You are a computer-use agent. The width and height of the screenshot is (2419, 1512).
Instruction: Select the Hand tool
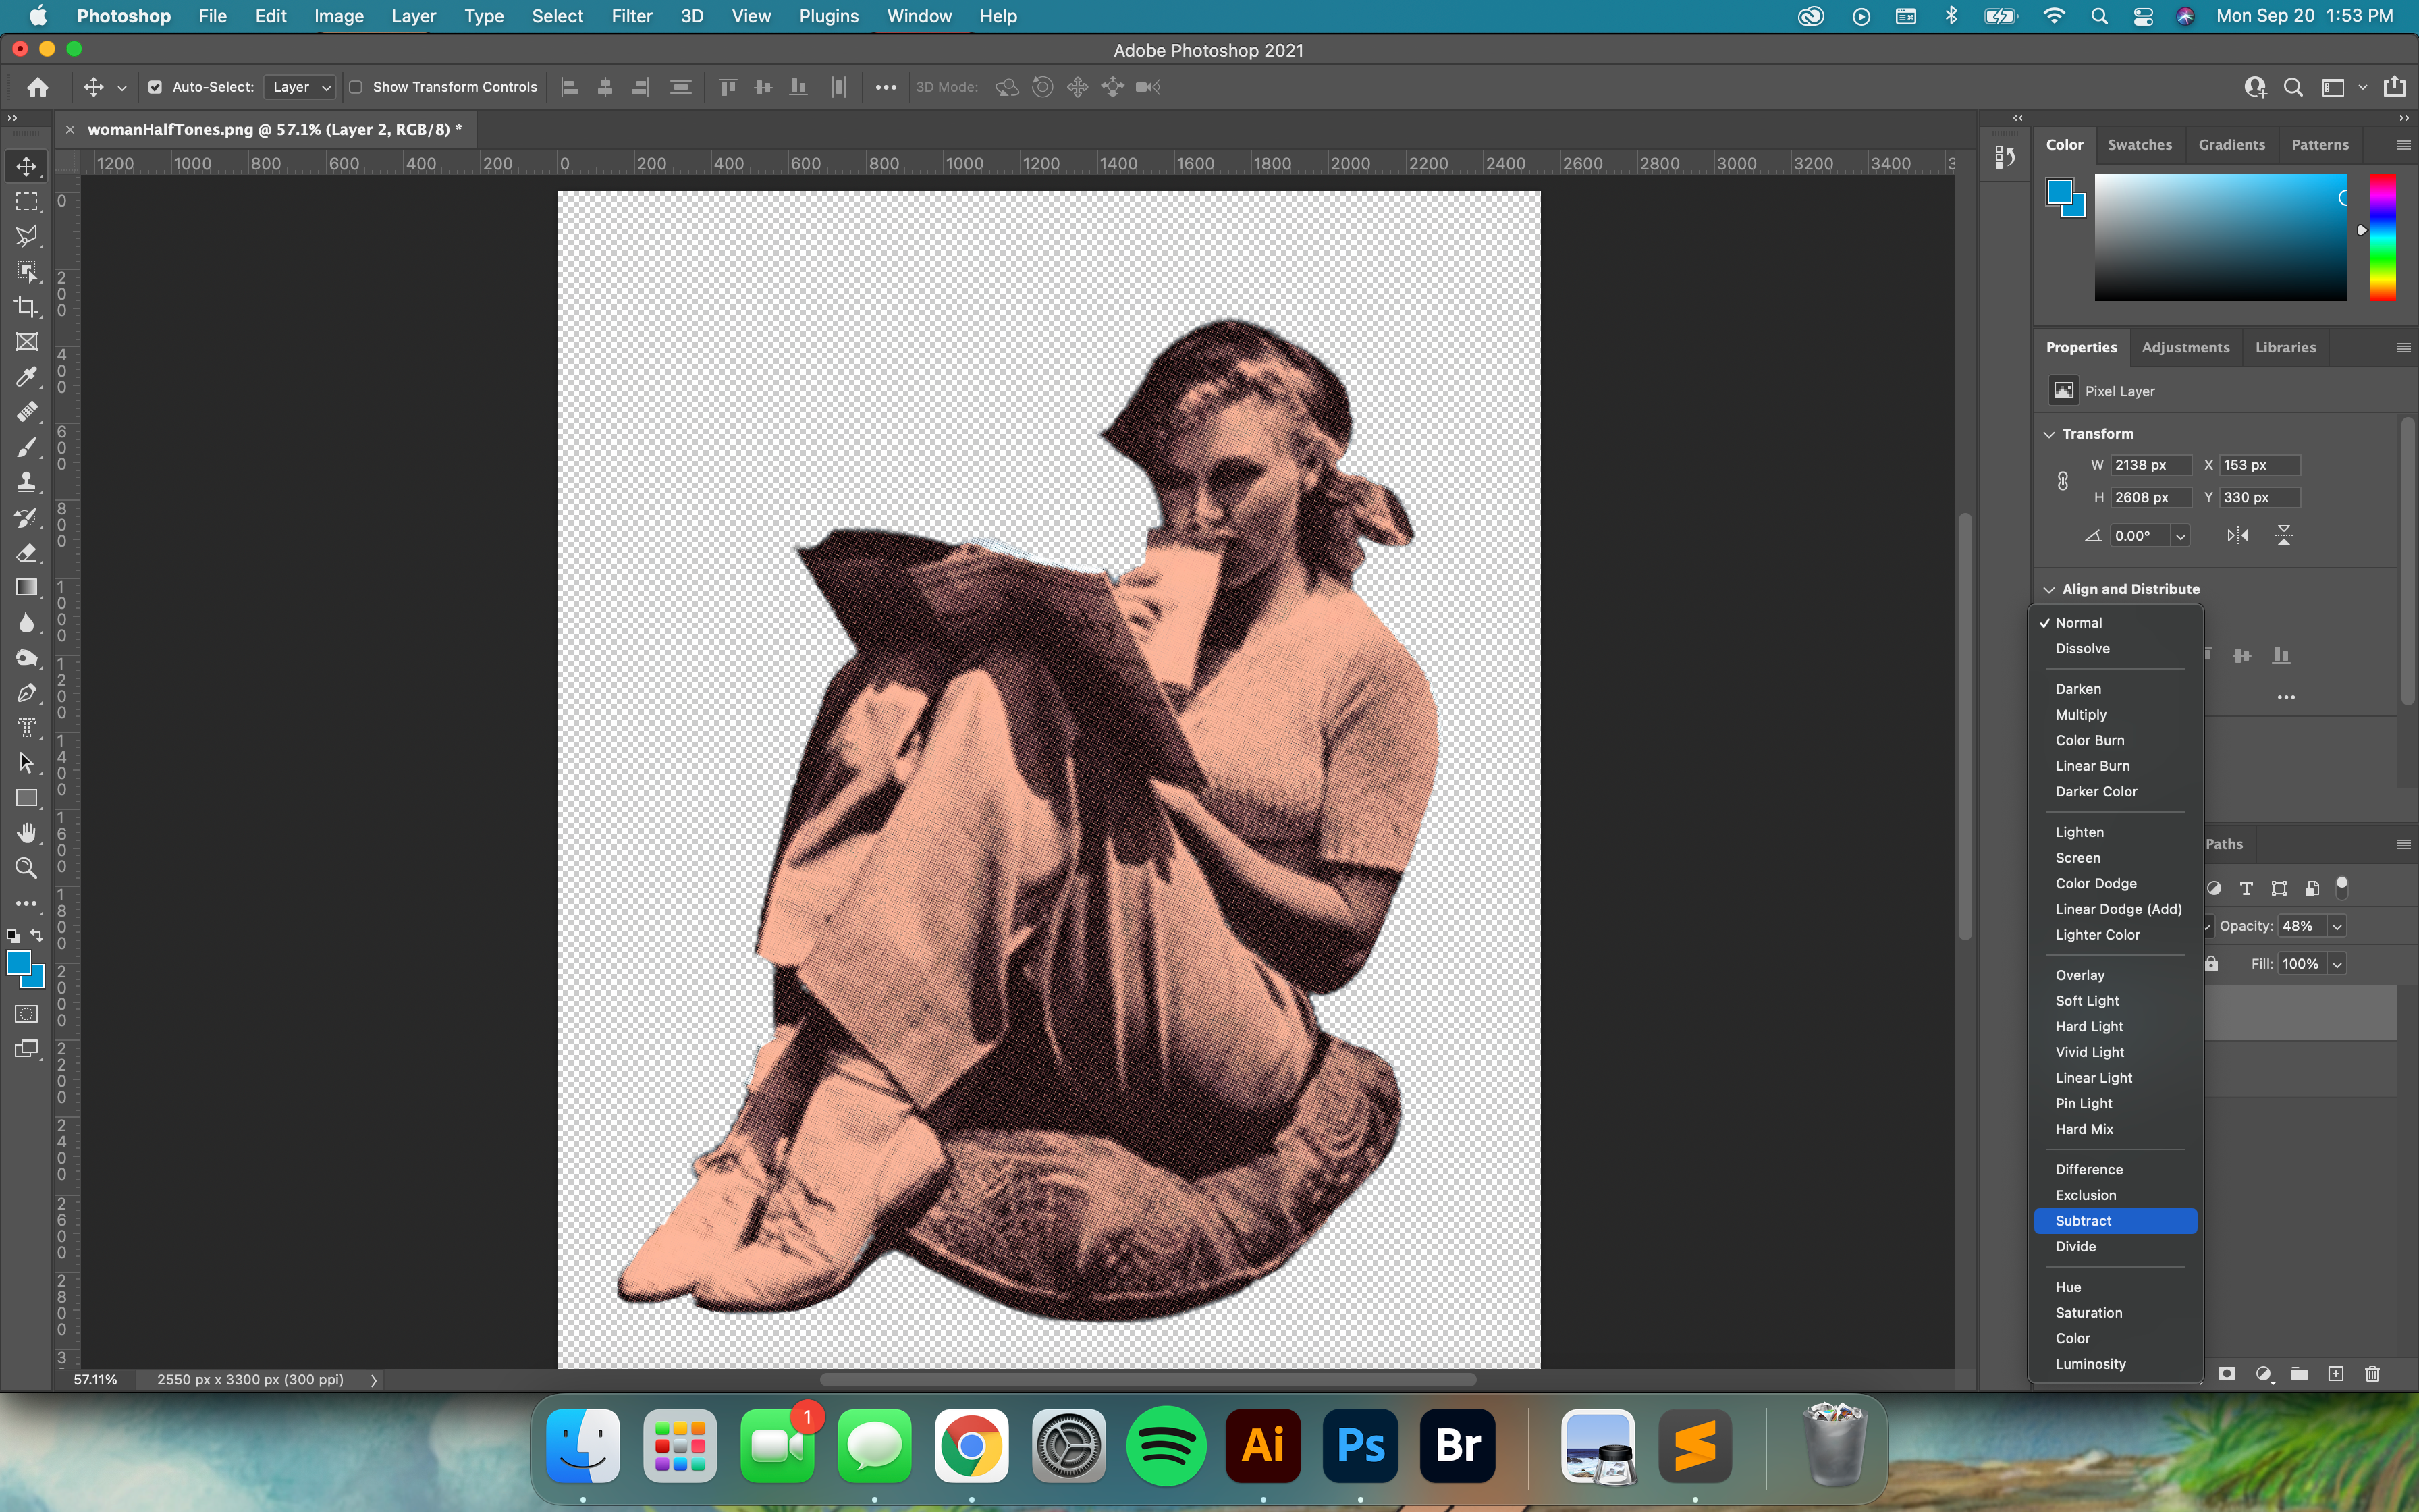pyautogui.click(x=27, y=833)
